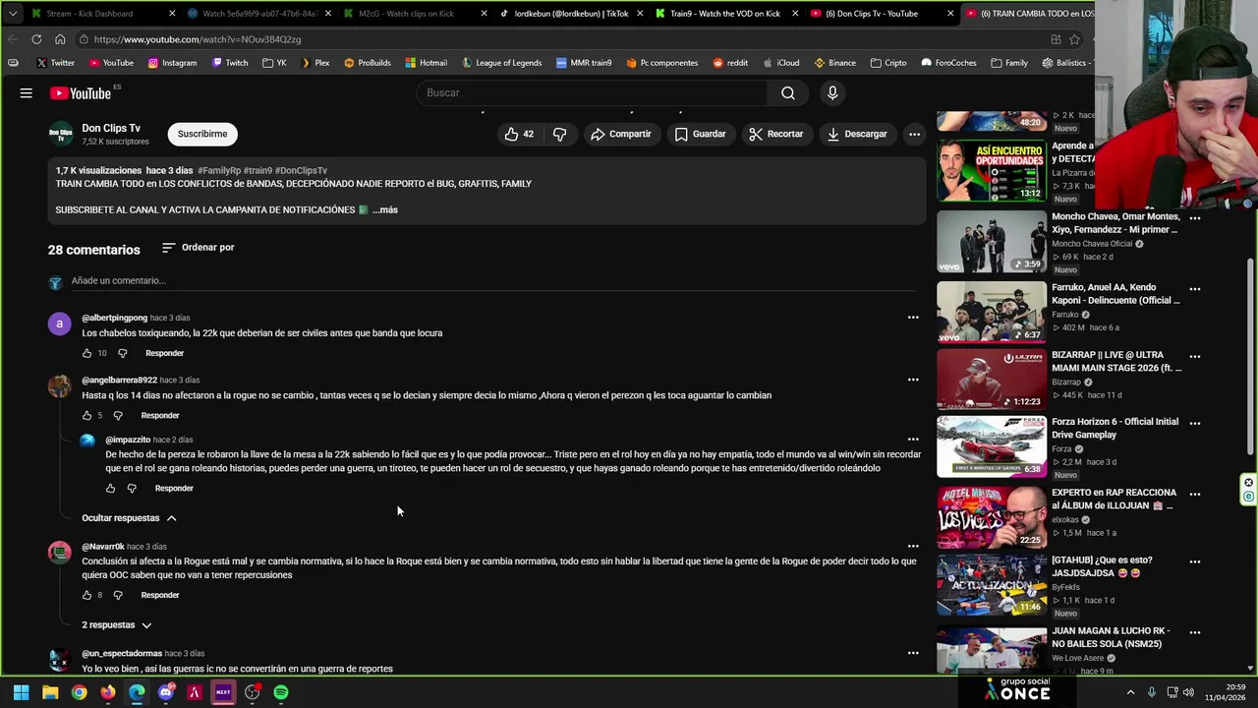The width and height of the screenshot is (1258, 708).
Task: Like the @Navarr0k comment
Action: click(86, 595)
